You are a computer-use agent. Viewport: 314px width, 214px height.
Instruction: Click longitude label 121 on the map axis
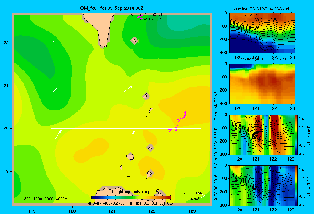point(112,211)
